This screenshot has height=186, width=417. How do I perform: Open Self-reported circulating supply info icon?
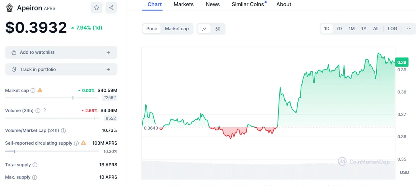click(x=76, y=143)
